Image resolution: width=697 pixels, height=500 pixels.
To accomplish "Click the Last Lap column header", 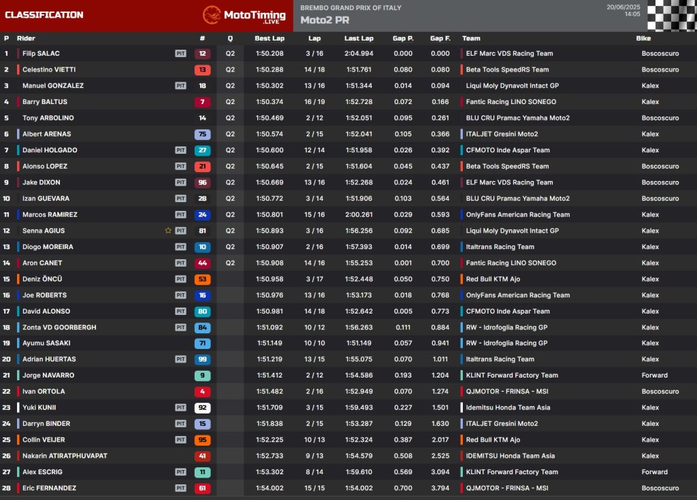I will click(x=359, y=38).
